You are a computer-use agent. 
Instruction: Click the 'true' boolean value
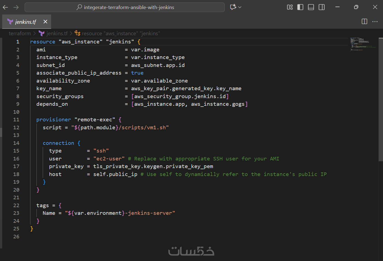(137, 73)
